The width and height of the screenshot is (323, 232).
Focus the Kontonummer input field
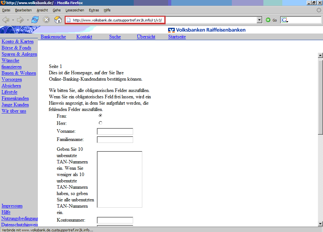115,220
